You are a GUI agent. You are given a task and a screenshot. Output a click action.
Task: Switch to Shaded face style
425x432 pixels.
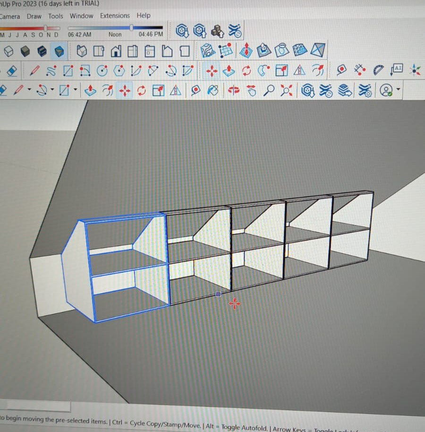[25, 51]
